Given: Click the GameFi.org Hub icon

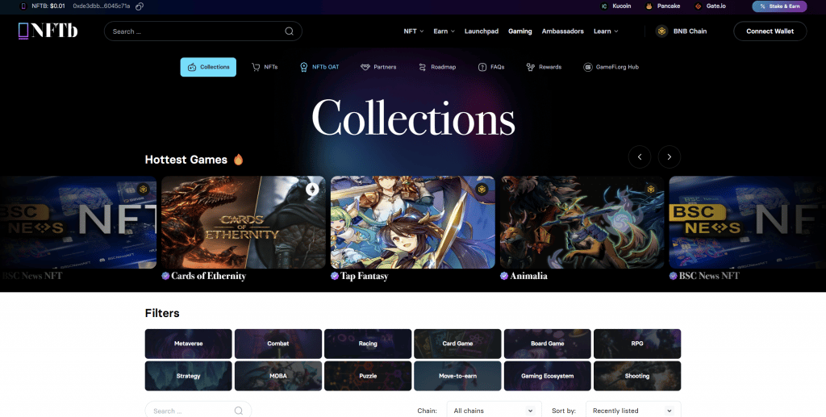Looking at the screenshot, I should pos(587,67).
